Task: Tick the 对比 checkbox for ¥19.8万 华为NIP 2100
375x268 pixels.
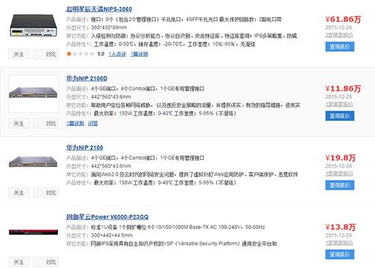Action: (x=40, y=192)
